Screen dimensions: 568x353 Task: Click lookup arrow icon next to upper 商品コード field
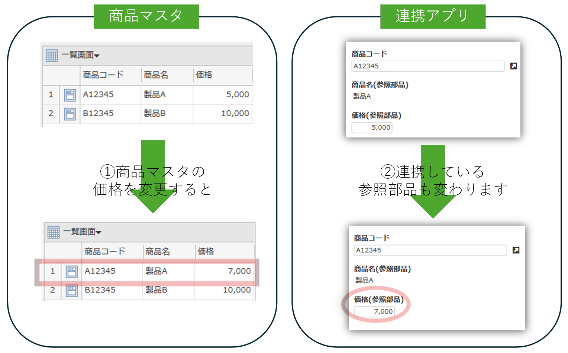click(513, 66)
